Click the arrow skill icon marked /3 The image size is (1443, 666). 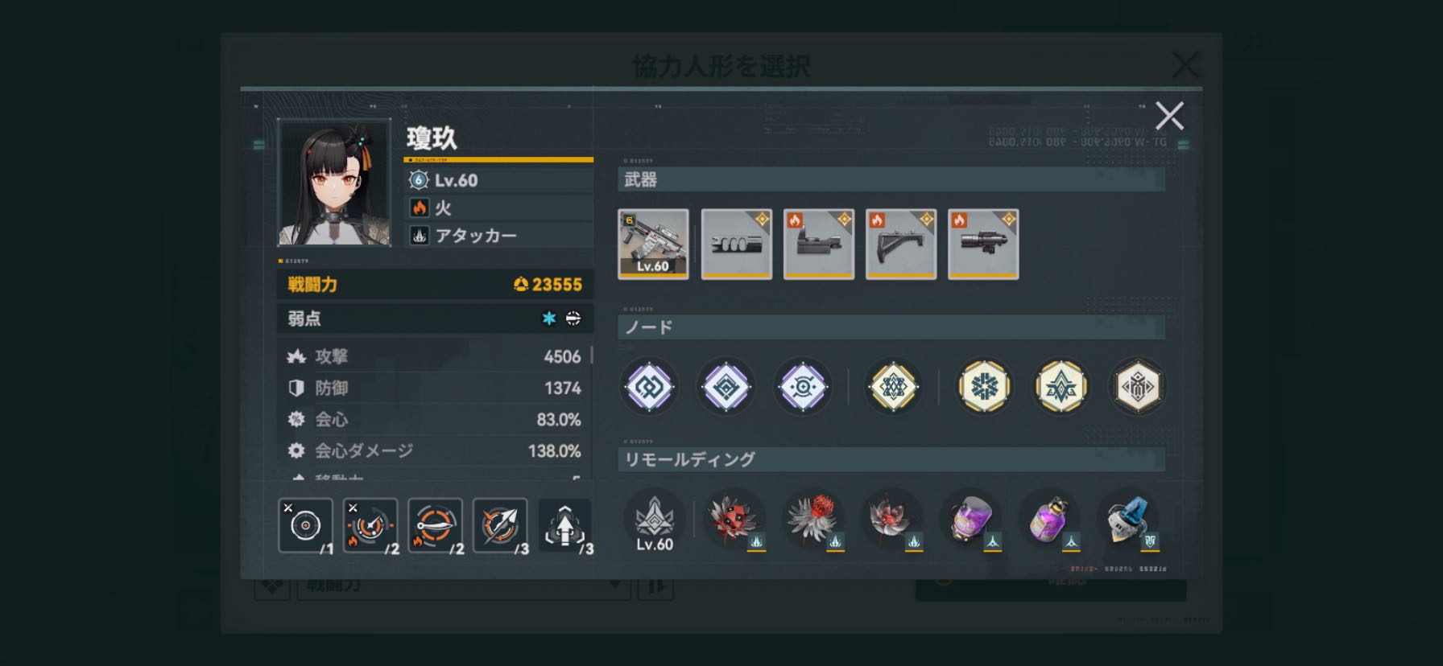pyautogui.click(x=500, y=526)
